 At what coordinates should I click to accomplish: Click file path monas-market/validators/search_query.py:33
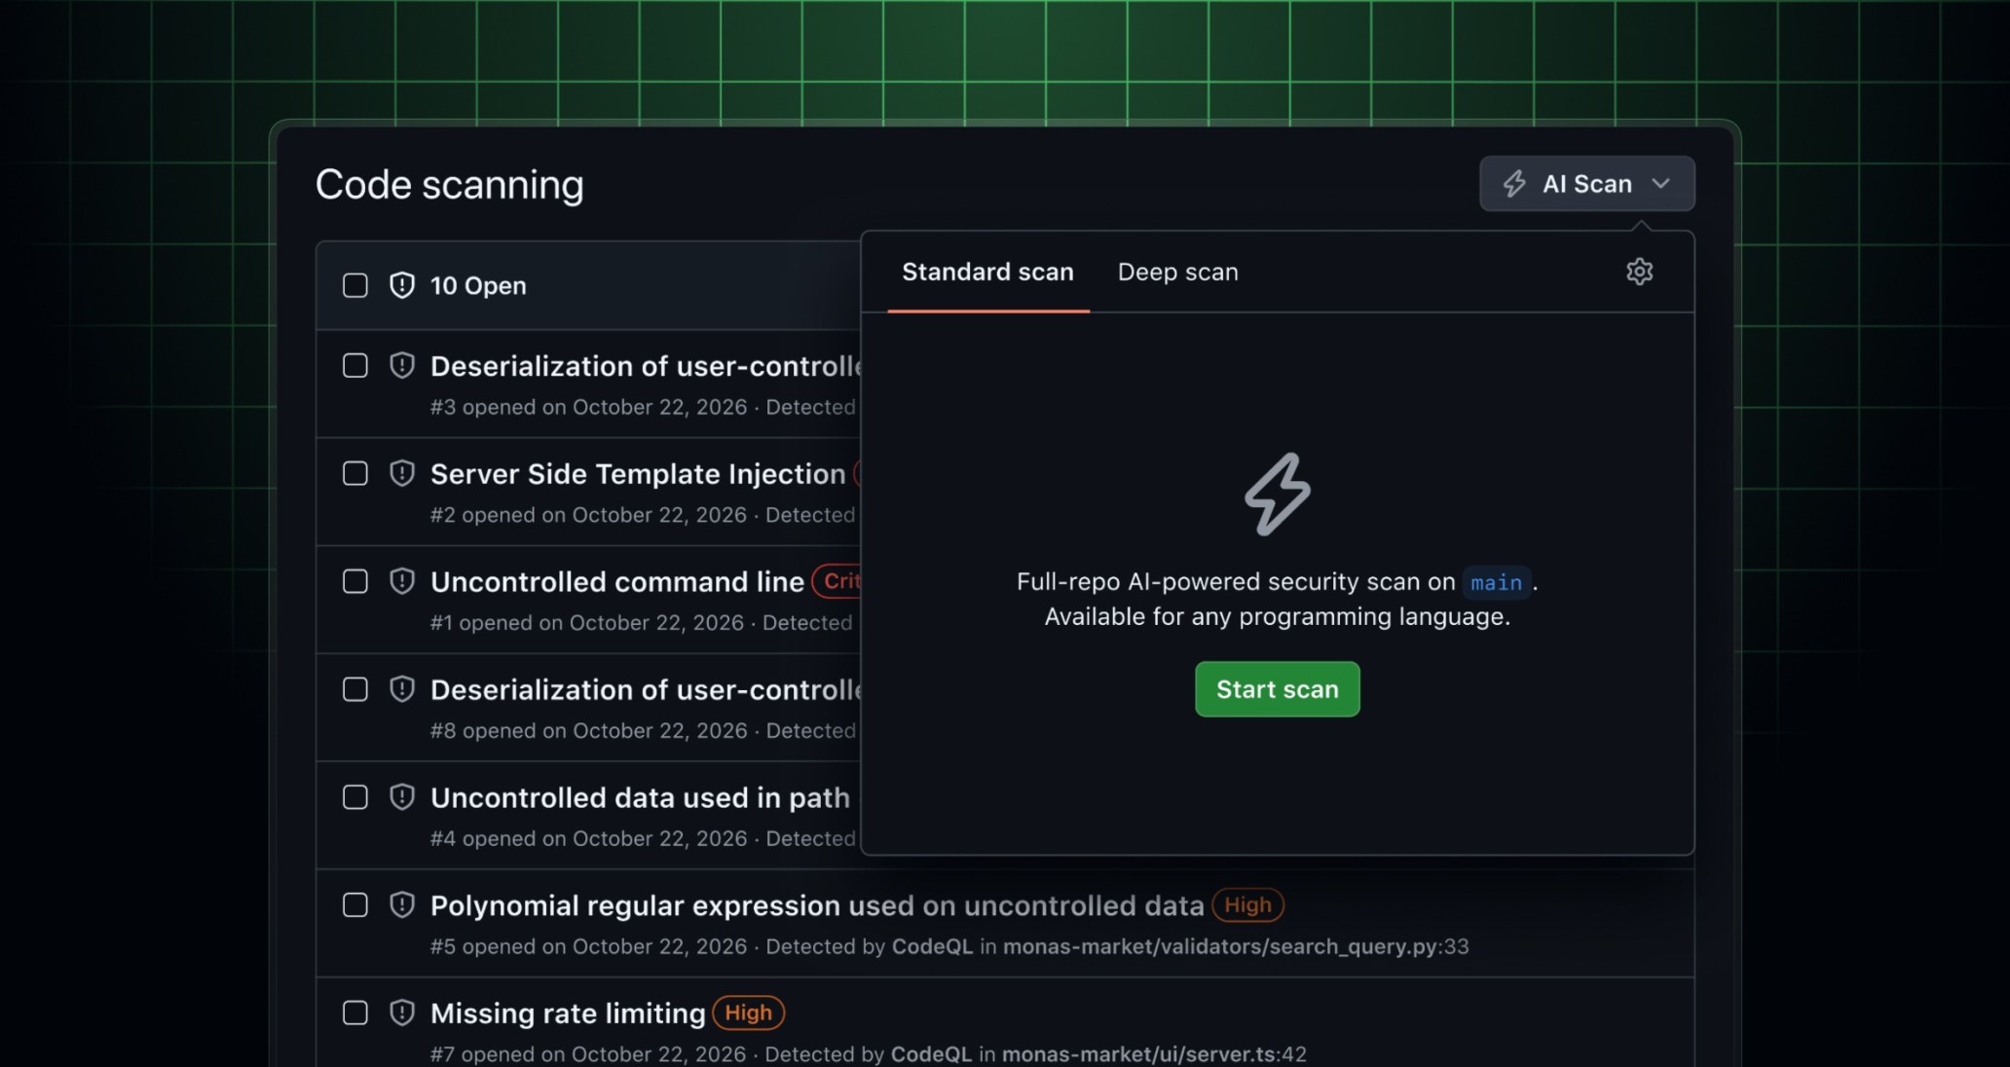coord(1236,946)
